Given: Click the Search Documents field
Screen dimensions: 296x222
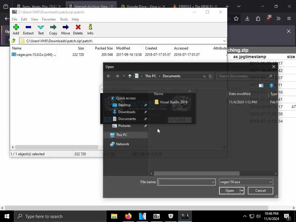Looking at the screenshot, I should [x=245, y=76].
